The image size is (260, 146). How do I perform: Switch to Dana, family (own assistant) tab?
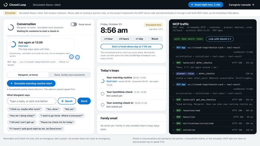click(x=69, y=75)
